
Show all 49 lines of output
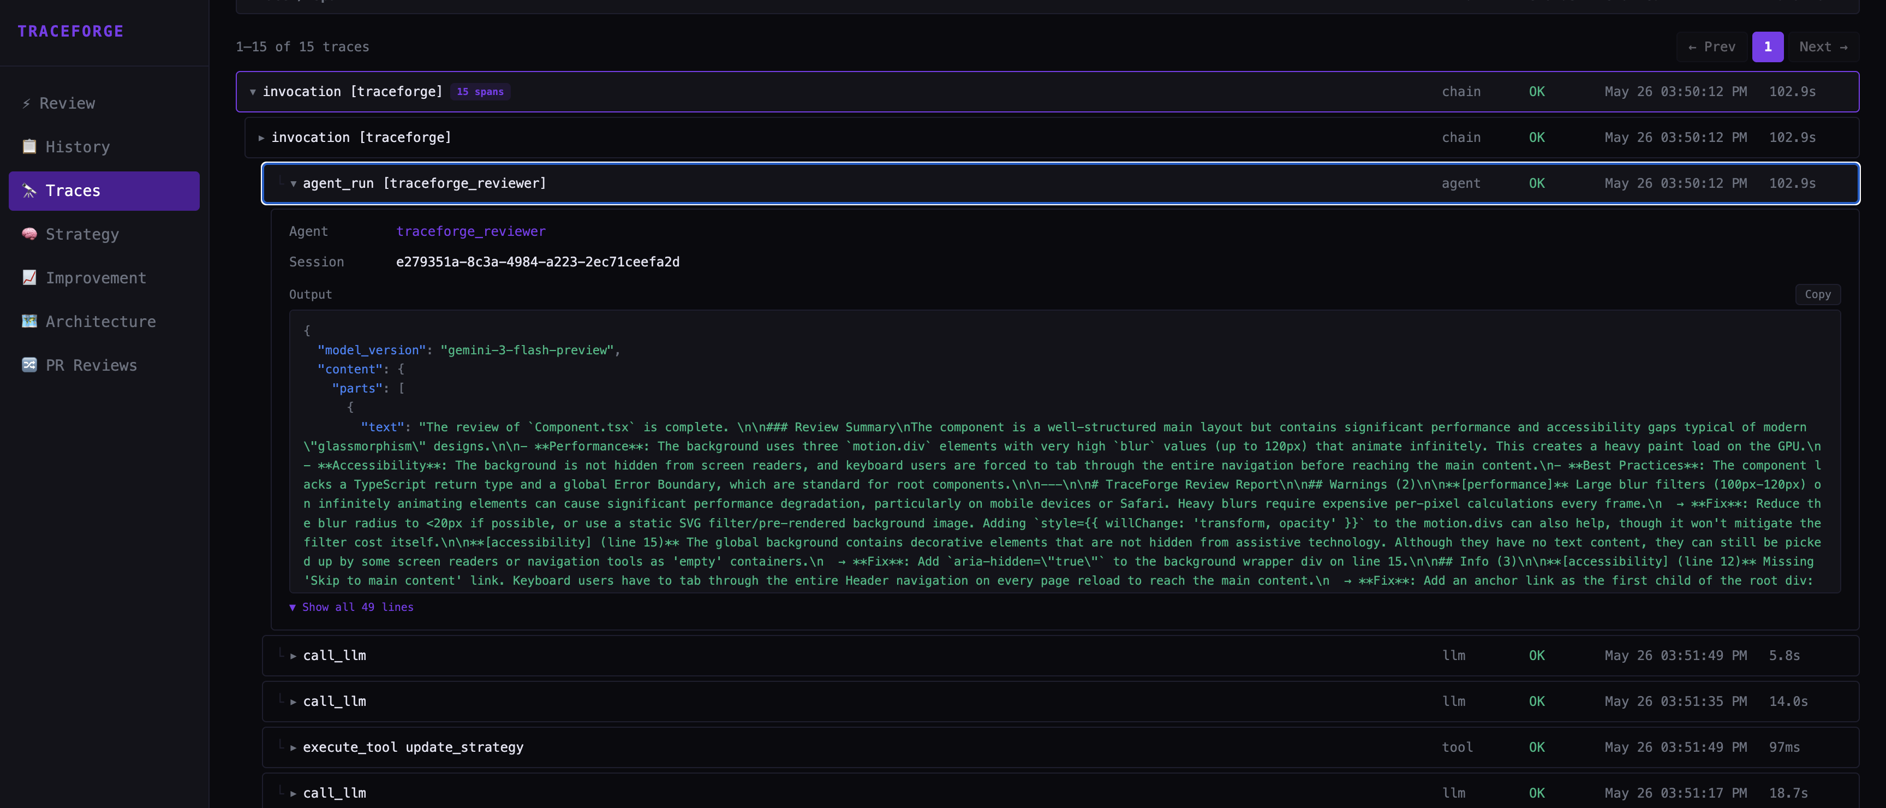tap(351, 607)
